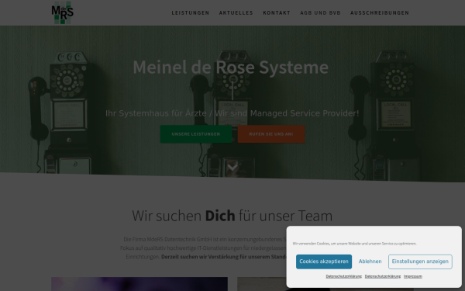Click Einstellungen anzeigen in cookie banner

[x=420, y=262]
